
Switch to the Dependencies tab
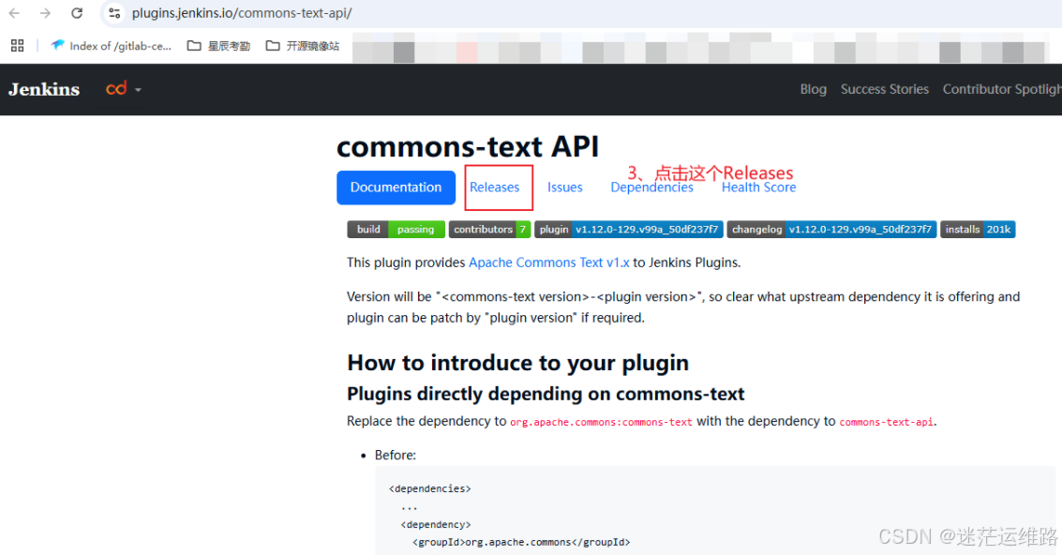click(651, 187)
